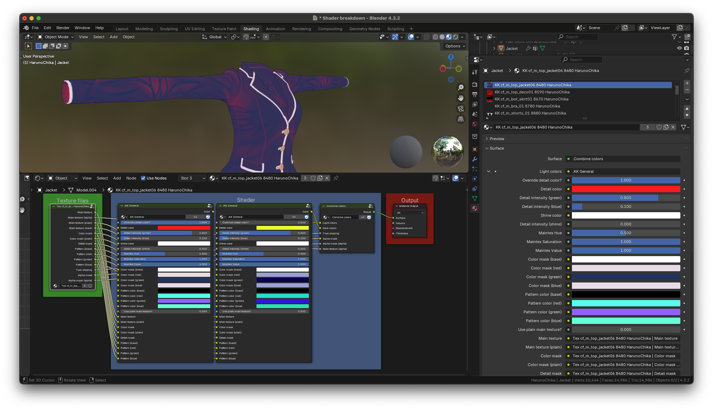Open the Object Data properties tab

coord(475,199)
